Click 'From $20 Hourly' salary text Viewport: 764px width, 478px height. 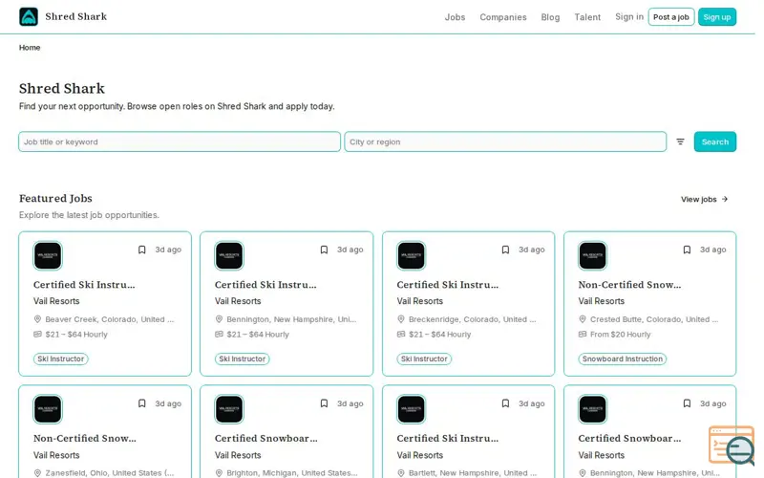coord(620,334)
